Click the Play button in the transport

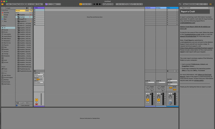click(x=94, y=4)
